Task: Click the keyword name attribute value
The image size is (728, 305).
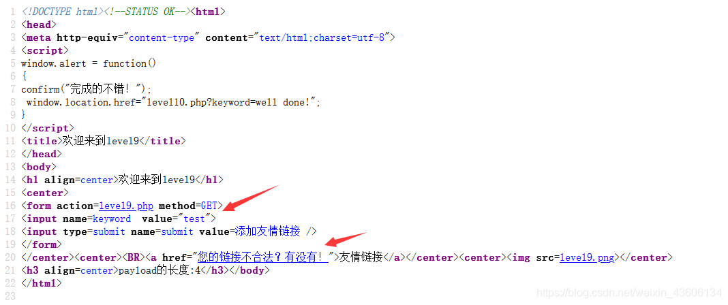Action: click(x=112, y=219)
